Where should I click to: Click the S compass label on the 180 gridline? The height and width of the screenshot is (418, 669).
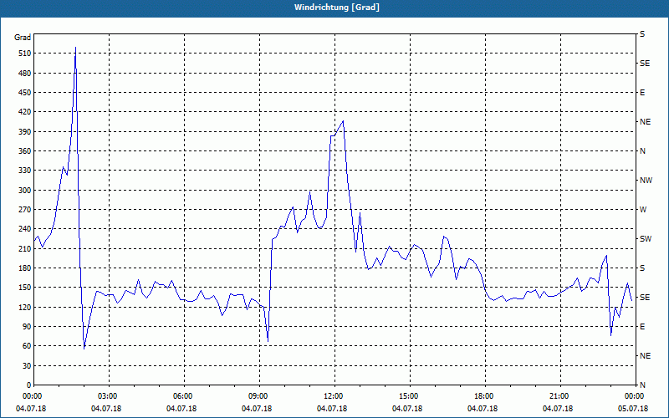tap(642, 268)
